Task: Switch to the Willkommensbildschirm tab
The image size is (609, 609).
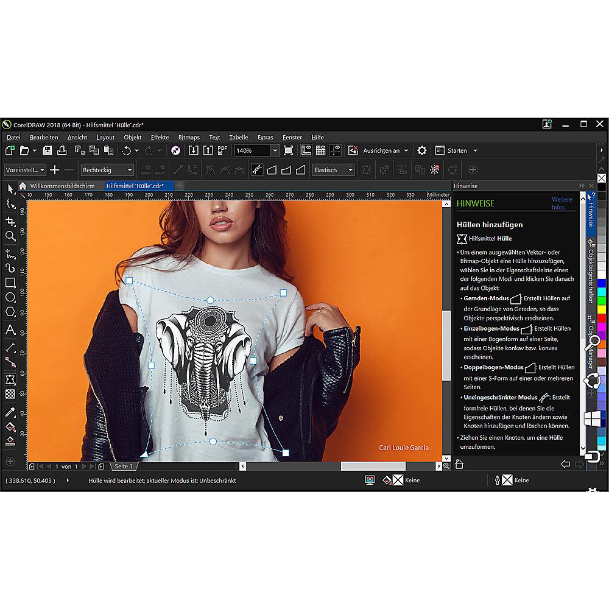Action: tap(62, 185)
